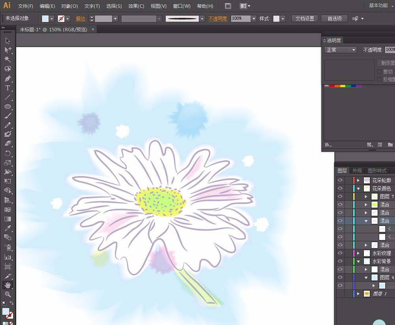Select the Zoom magnifier tool
The width and height of the screenshot is (395, 325).
[x=8, y=294]
